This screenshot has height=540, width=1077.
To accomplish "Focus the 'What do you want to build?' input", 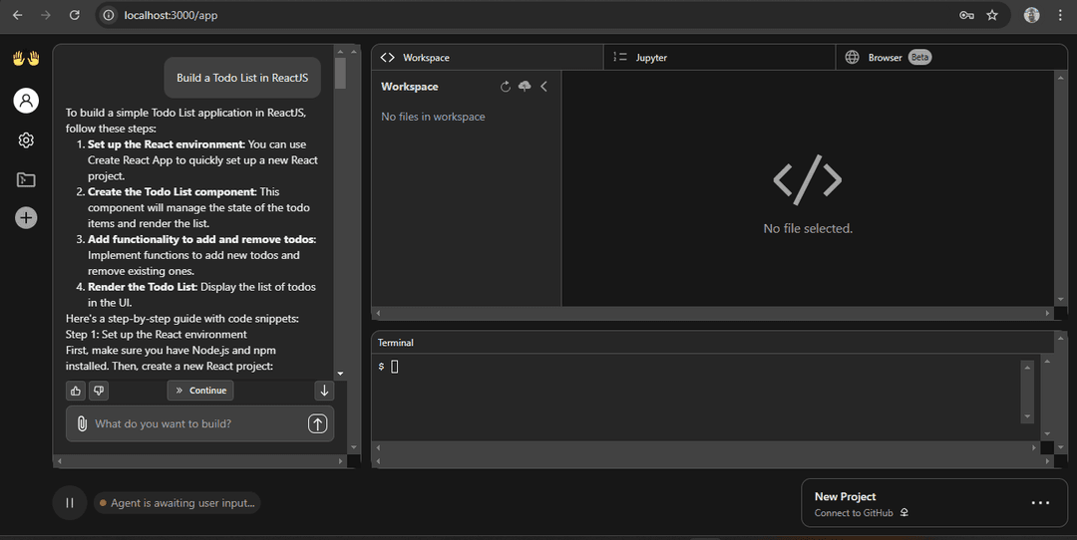I will point(197,424).
